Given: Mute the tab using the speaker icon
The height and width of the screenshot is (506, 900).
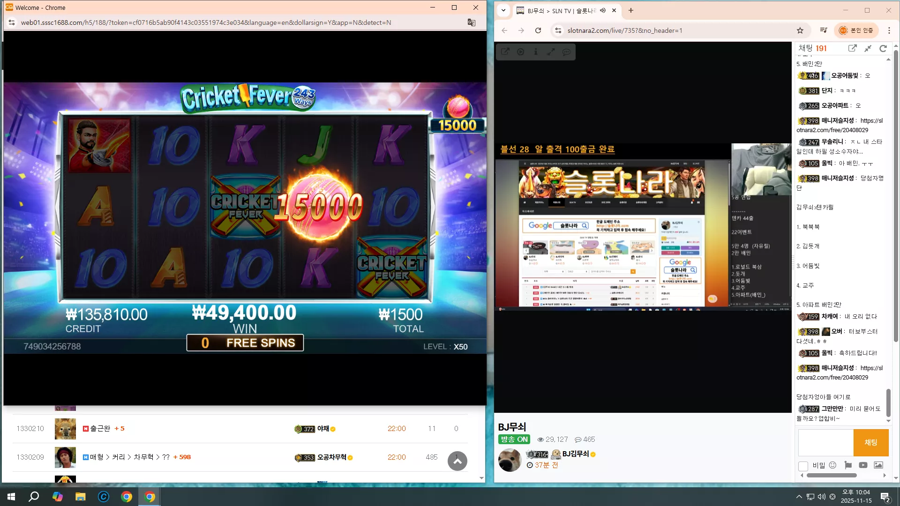Looking at the screenshot, I should click(603, 10).
